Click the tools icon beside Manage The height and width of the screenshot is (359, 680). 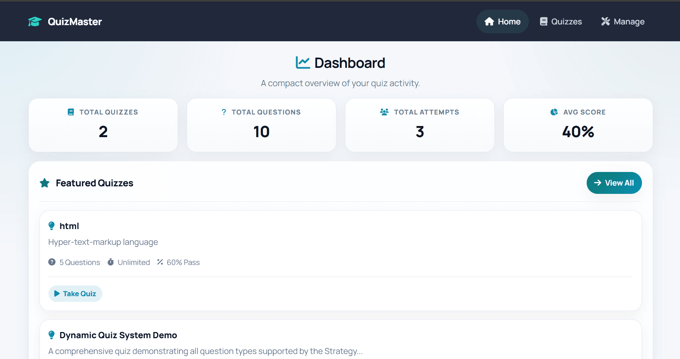(x=606, y=22)
